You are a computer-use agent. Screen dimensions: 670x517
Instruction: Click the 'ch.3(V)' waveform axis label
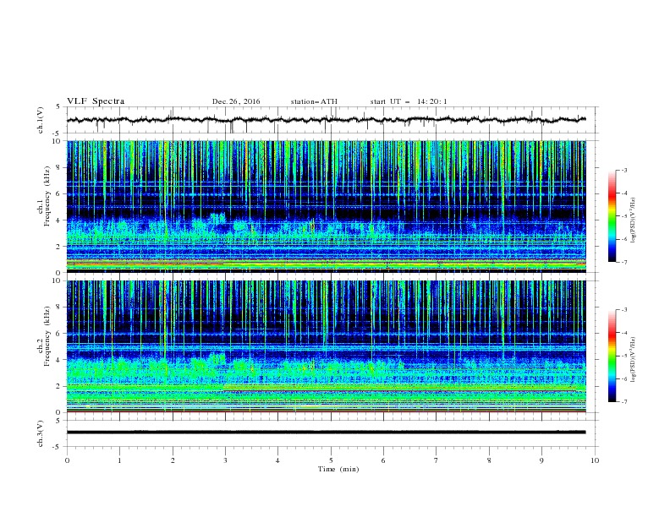click(41, 433)
